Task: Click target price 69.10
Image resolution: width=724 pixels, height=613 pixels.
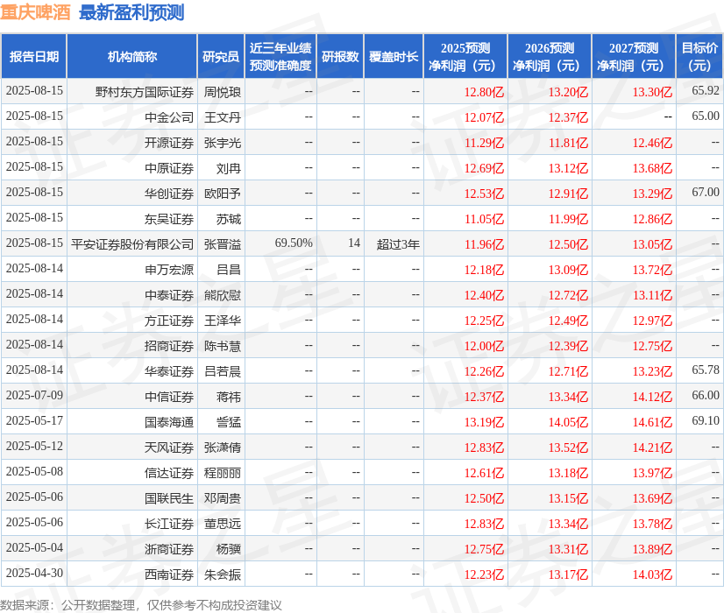Action: click(x=706, y=420)
